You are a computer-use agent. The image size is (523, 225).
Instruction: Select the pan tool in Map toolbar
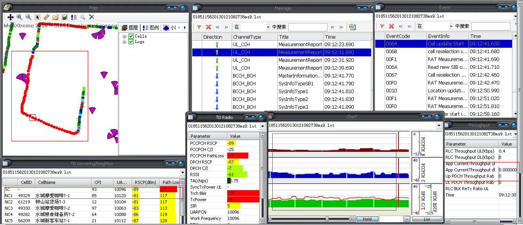[11, 17]
